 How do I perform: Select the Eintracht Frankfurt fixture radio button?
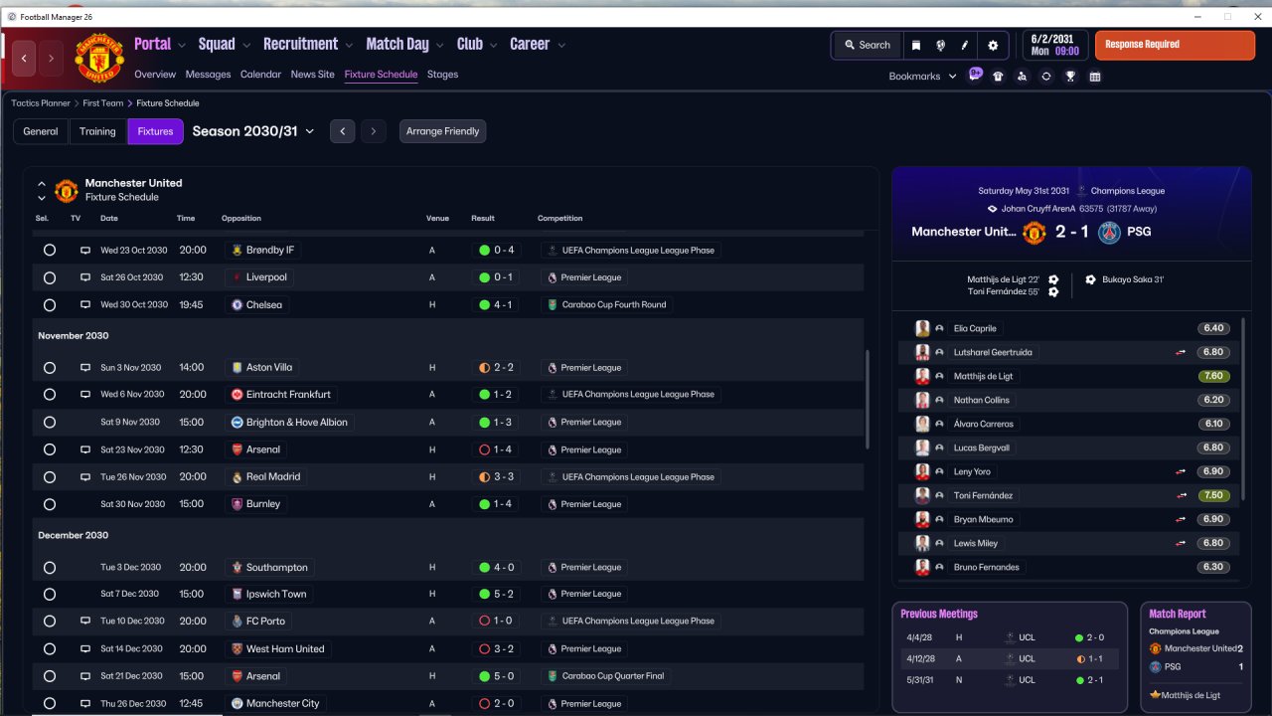(x=50, y=395)
